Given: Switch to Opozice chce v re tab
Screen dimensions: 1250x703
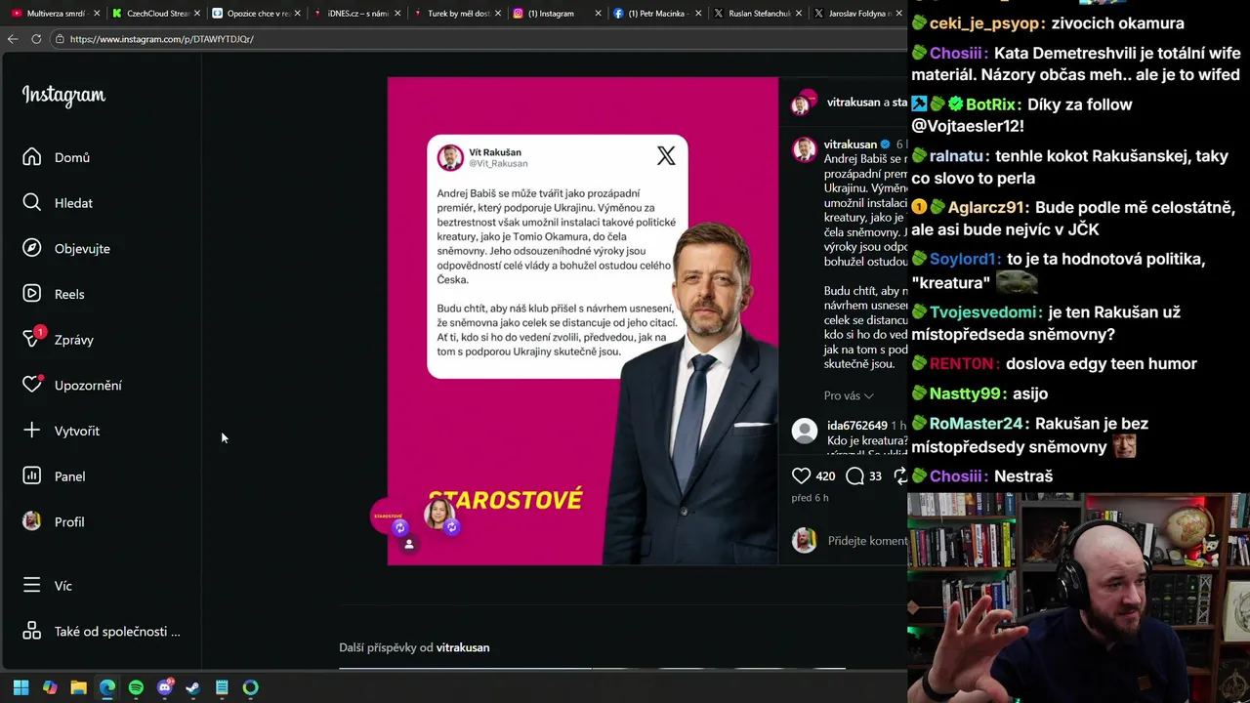Looking at the screenshot, I should click(253, 14).
